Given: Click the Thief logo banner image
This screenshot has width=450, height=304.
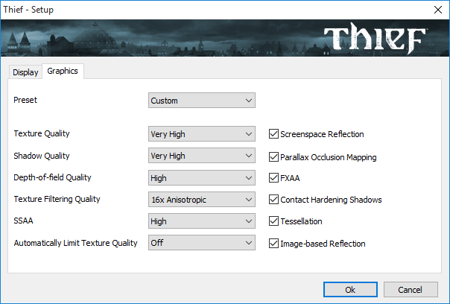Looking at the screenshot, I should tap(224, 39).
